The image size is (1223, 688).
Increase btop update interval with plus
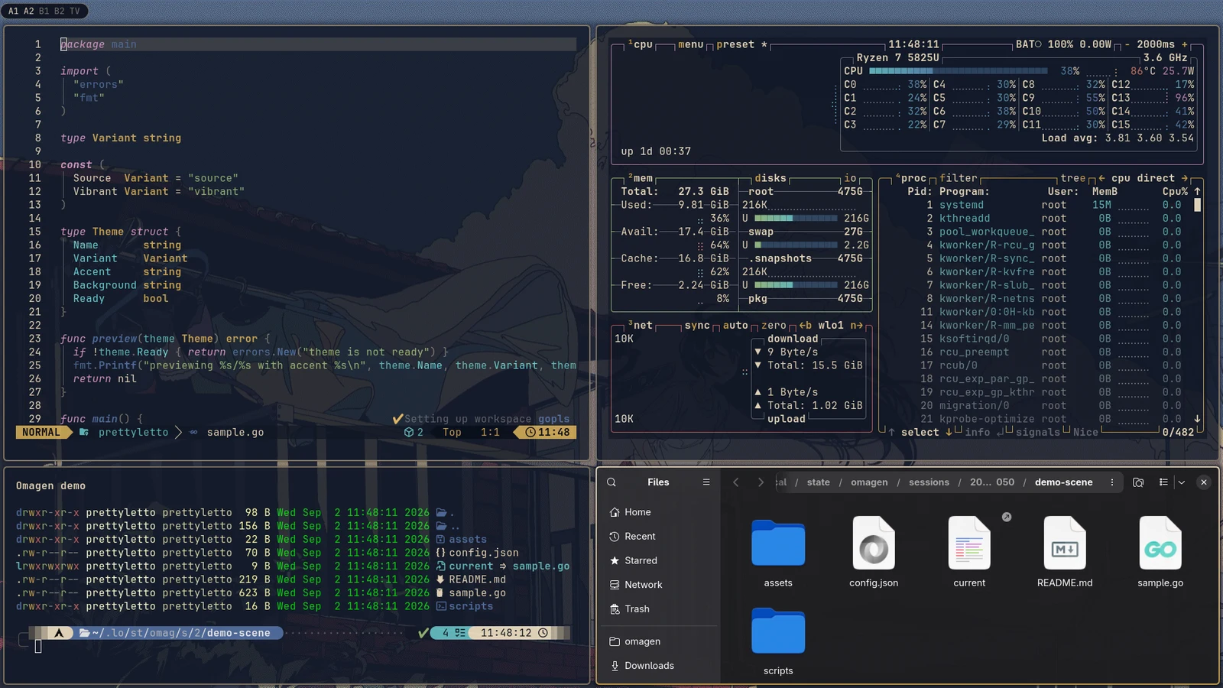tap(1185, 44)
